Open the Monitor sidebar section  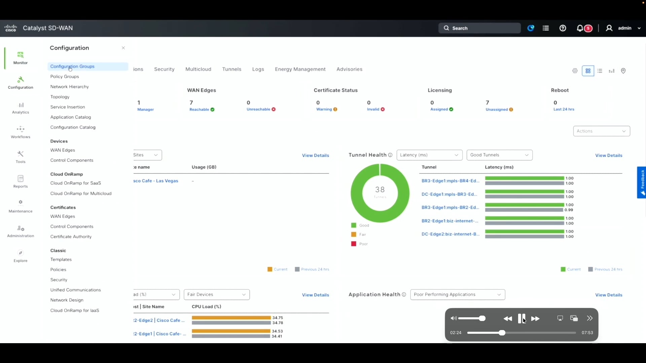21,58
